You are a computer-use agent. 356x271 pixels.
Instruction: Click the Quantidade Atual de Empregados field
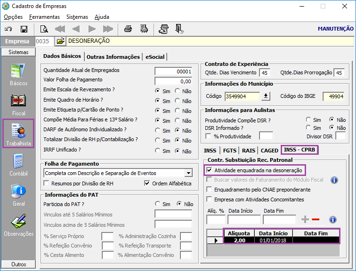(173, 72)
